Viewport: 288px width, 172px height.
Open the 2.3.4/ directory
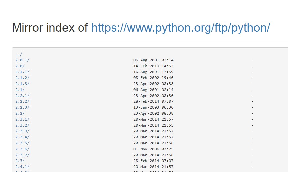click(x=22, y=137)
